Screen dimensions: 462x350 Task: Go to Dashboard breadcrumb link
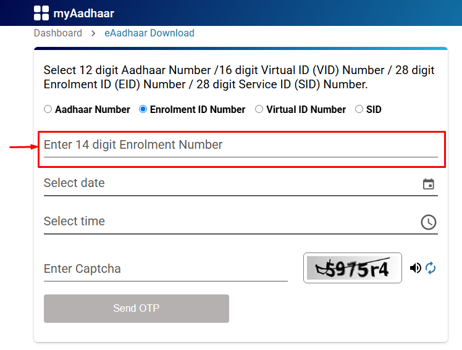point(58,33)
